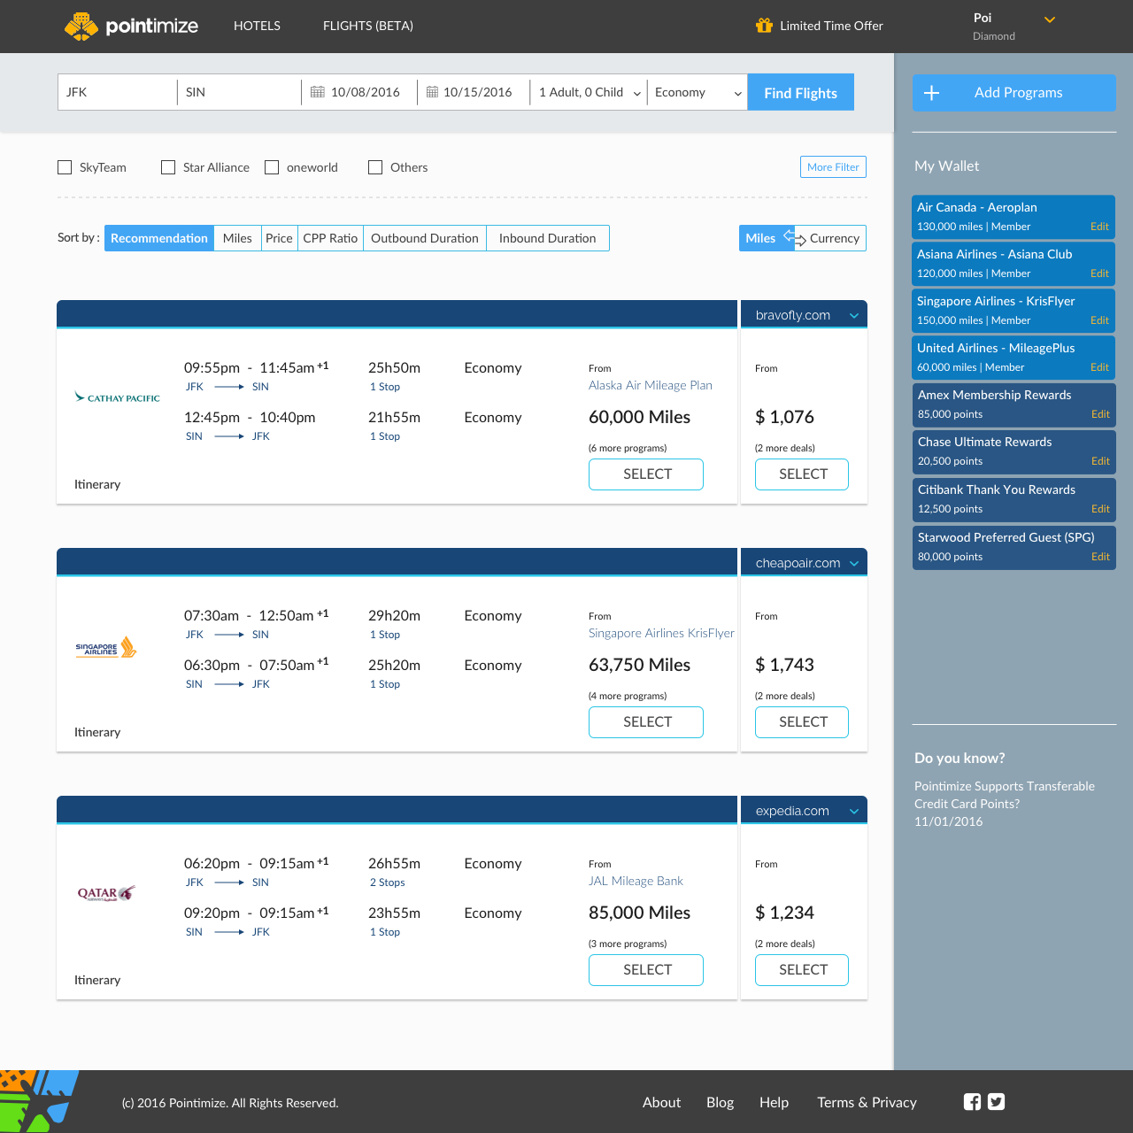This screenshot has height=1133, width=1133.
Task: Edit the Starwood Preferred Guest entry
Action: coord(1100,557)
